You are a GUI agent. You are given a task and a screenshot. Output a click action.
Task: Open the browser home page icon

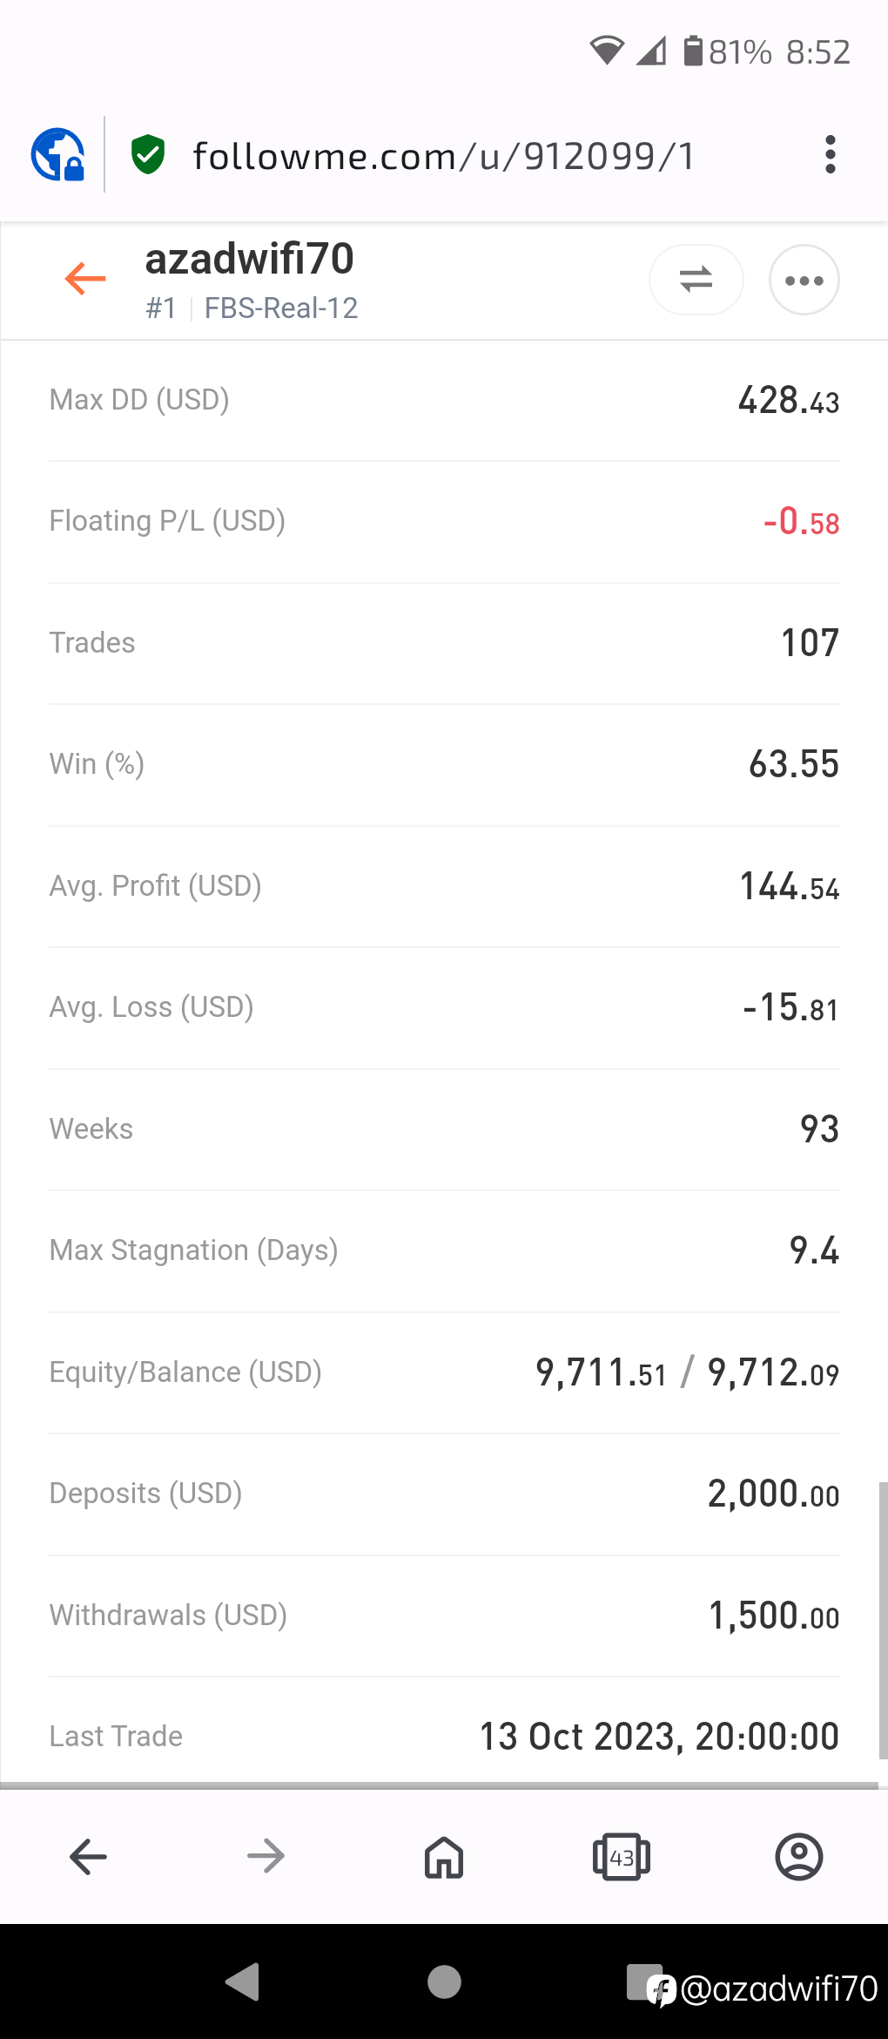click(444, 1857)
